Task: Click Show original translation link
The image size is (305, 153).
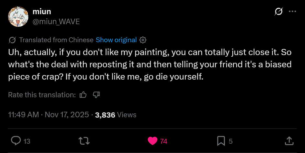Action: click(x=116, y=40)
